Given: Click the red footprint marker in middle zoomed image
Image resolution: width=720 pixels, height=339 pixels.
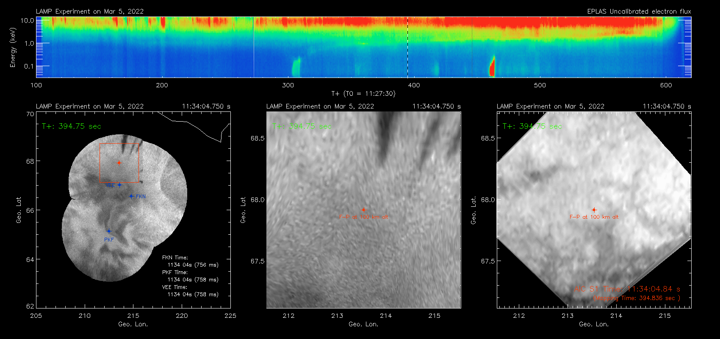Looking at the screenshot, I should [363, 210].
